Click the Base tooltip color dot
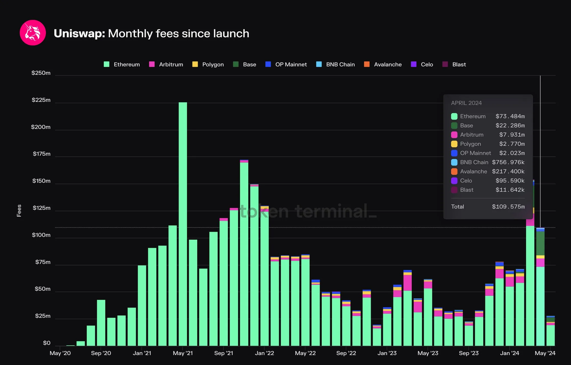Screen dimensions: 571x365 [454, 126]
